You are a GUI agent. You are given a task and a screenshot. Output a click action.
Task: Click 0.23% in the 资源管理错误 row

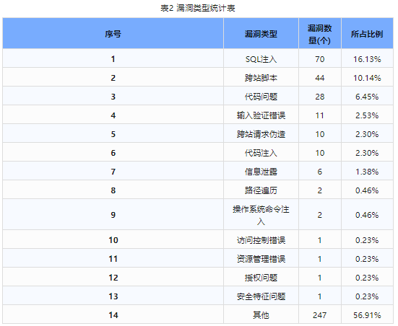pyautogui.click(x=367, y=259)
